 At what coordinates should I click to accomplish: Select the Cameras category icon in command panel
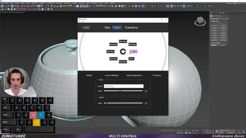[219, 16]
